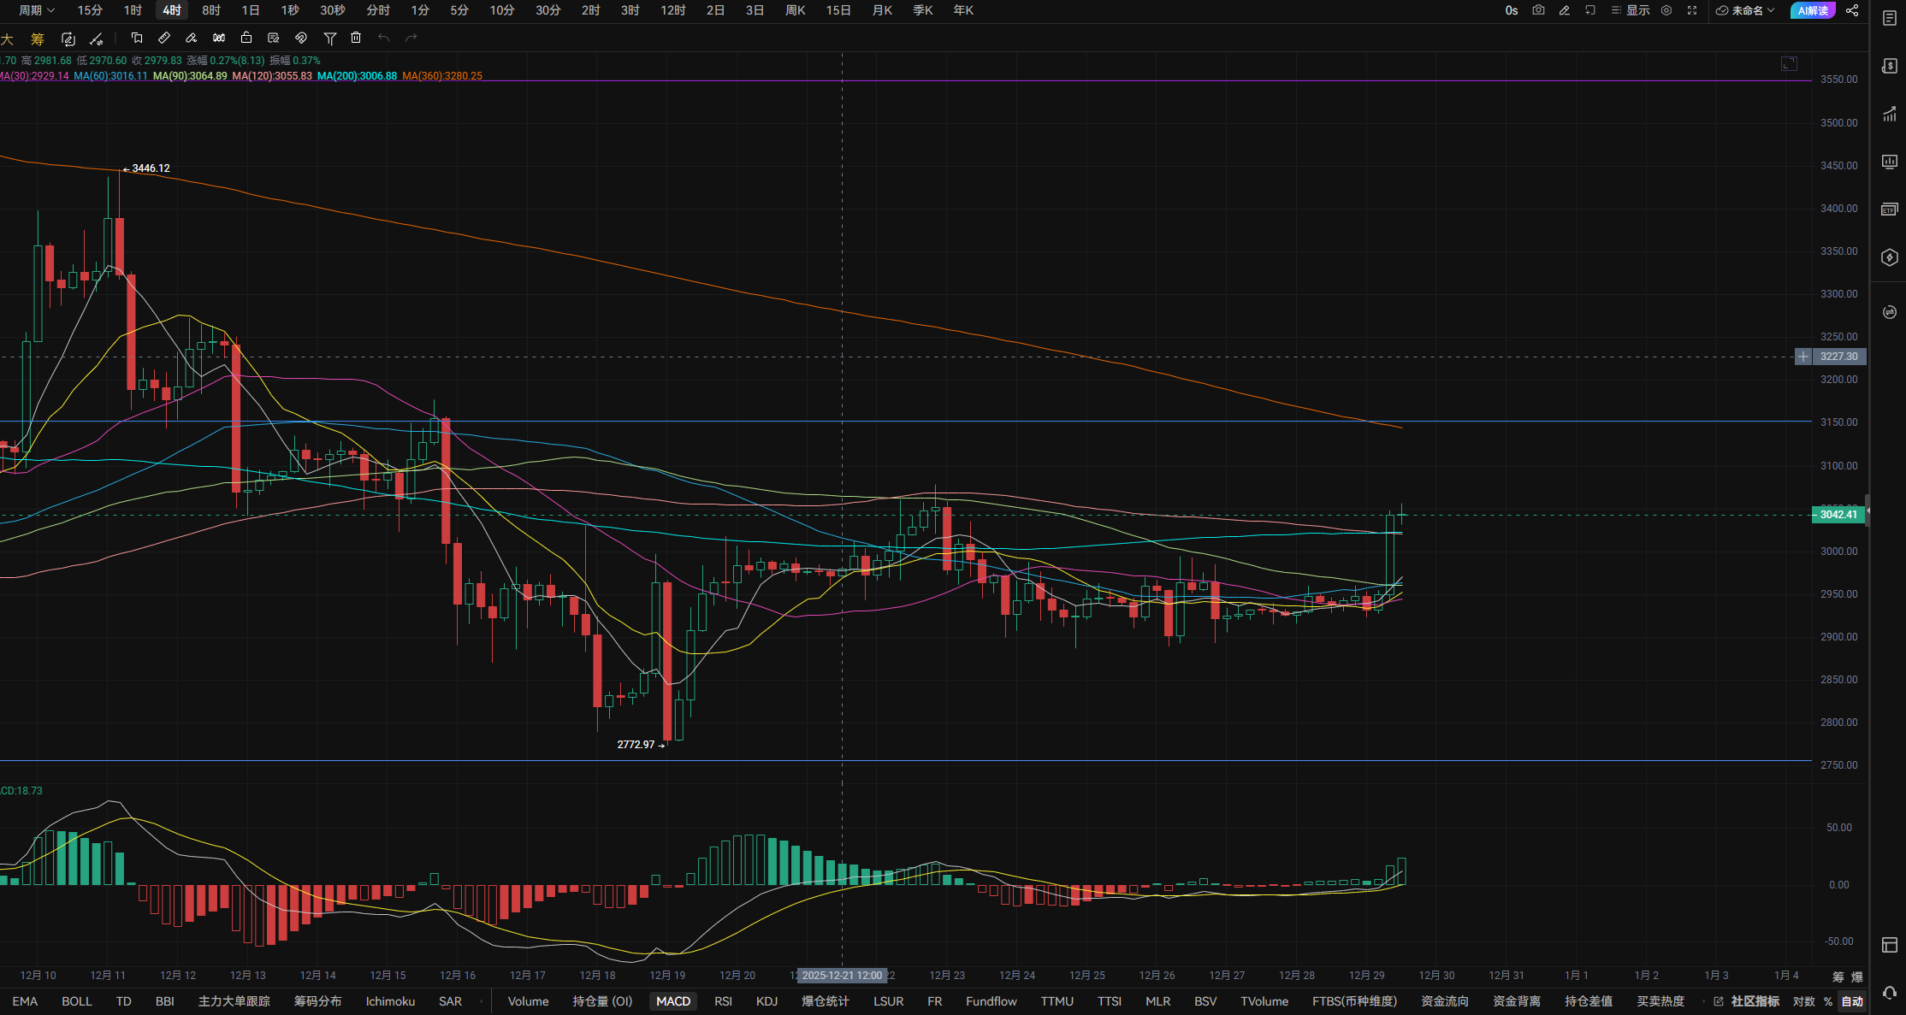Select the ruler measurement tool
The image size is (1906, 1015).
coord(164,38)
